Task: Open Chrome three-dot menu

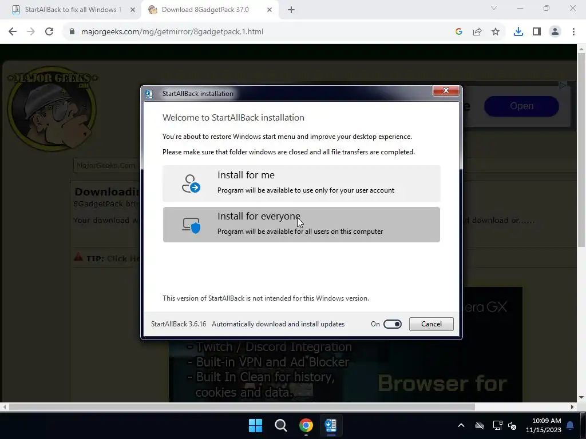Action: (x=573, y=32)
